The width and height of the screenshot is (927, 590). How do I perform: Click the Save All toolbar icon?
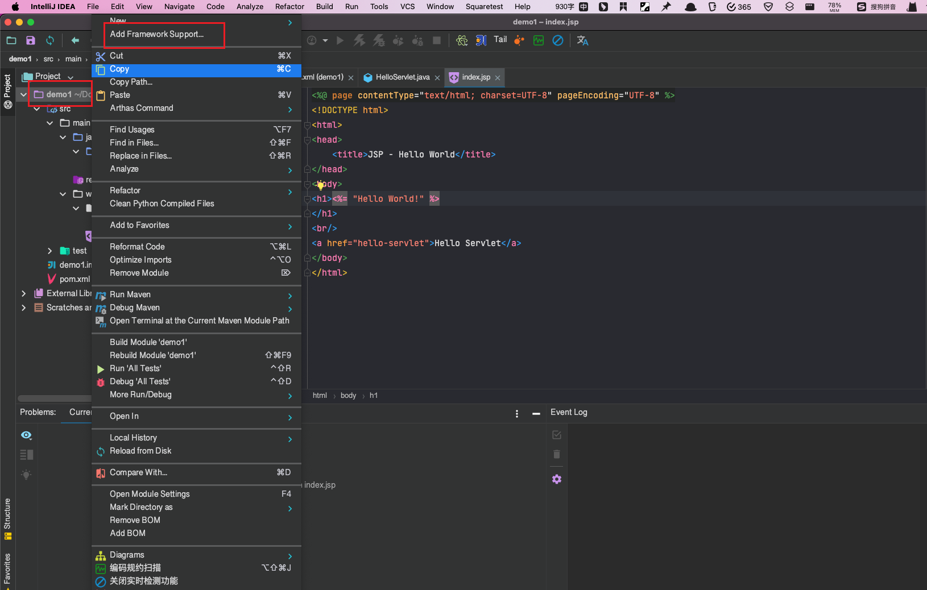point(31,40)
